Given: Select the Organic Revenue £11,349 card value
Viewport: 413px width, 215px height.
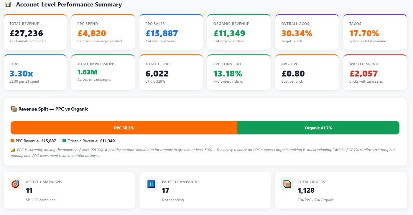Looking at the screenshot, I should pyautogui.click(x=229, y=33).
